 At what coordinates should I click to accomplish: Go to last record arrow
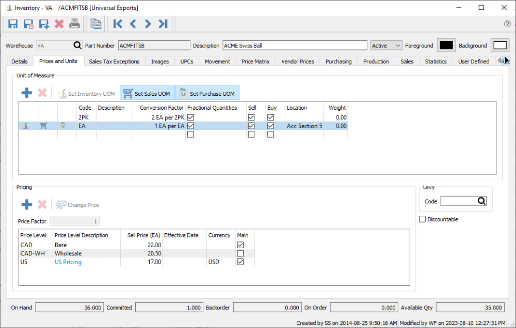(163, 24)
